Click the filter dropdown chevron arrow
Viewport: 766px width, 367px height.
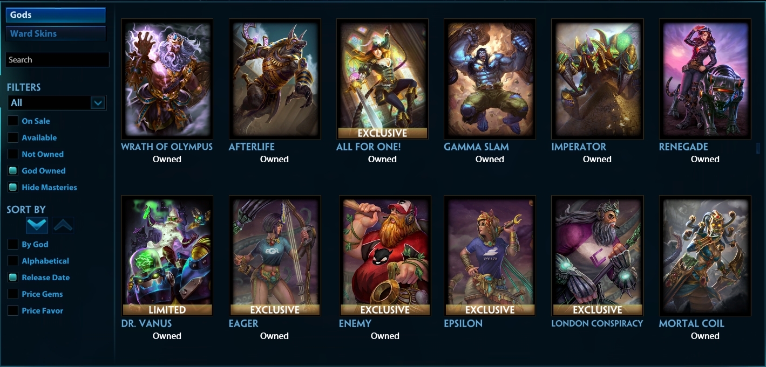click(98, 102)
